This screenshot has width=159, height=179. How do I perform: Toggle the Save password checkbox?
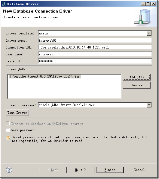pyautogui.click(x=8, y=130)
